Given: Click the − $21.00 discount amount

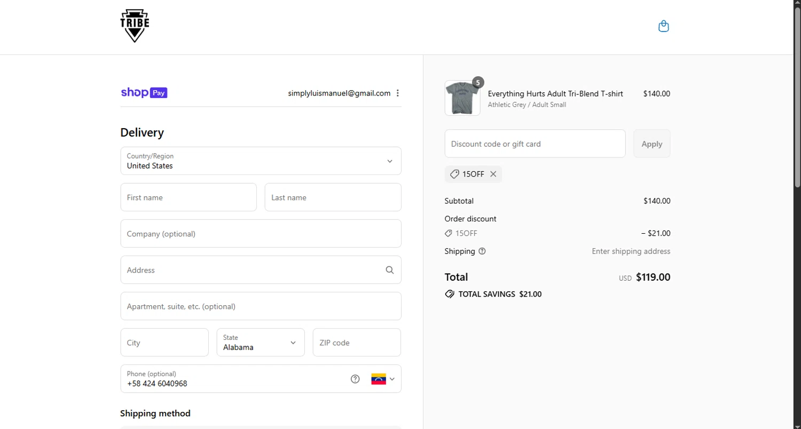Looking at the screenshot, I should coord(656,233).
